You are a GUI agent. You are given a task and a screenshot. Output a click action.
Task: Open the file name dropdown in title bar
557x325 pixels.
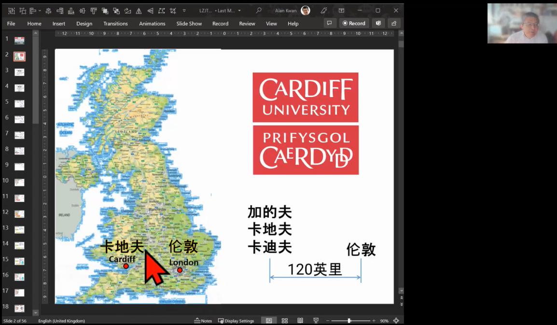(x=239, y=11)
